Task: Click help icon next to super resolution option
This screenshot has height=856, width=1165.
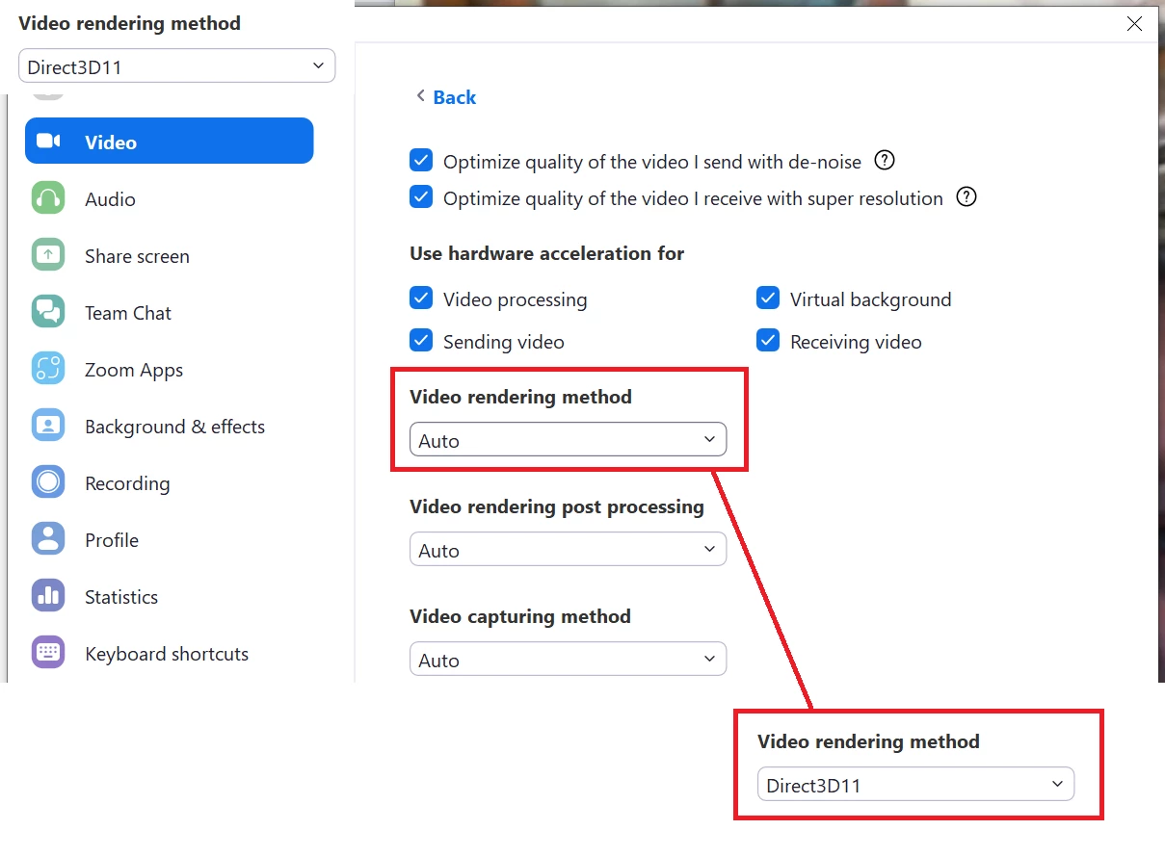Action: tap(966, 197)
